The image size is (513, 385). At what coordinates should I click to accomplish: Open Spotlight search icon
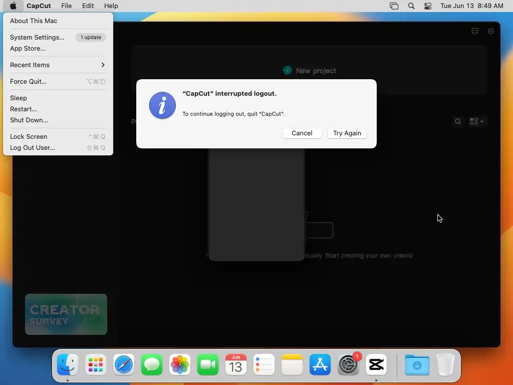411,6
